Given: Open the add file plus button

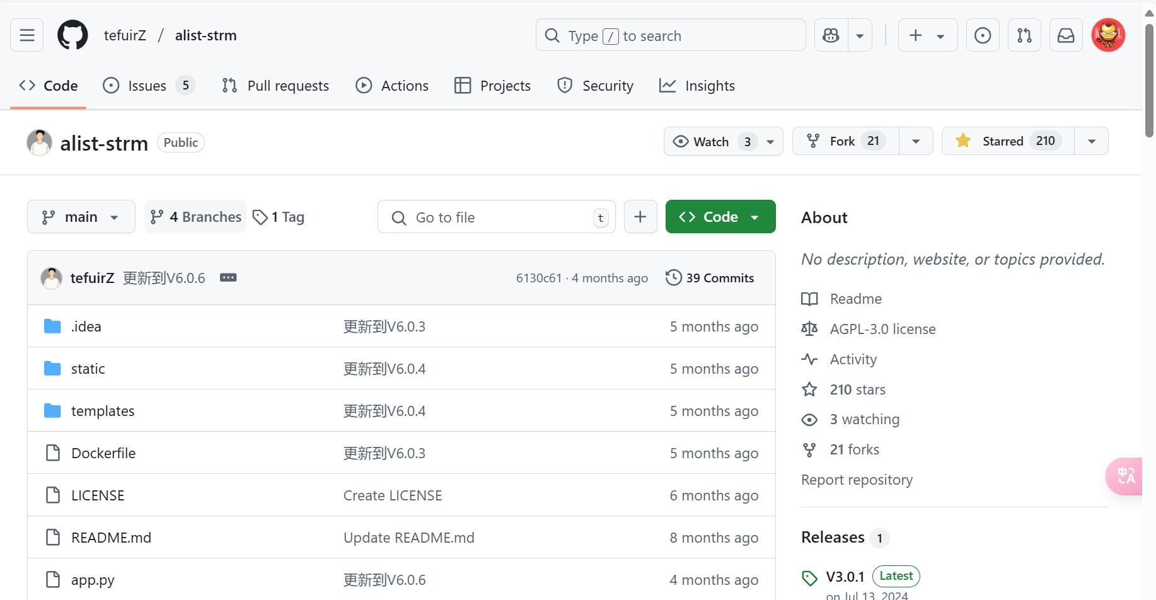Looking at the screenshot, I should (x=640, y=217).
